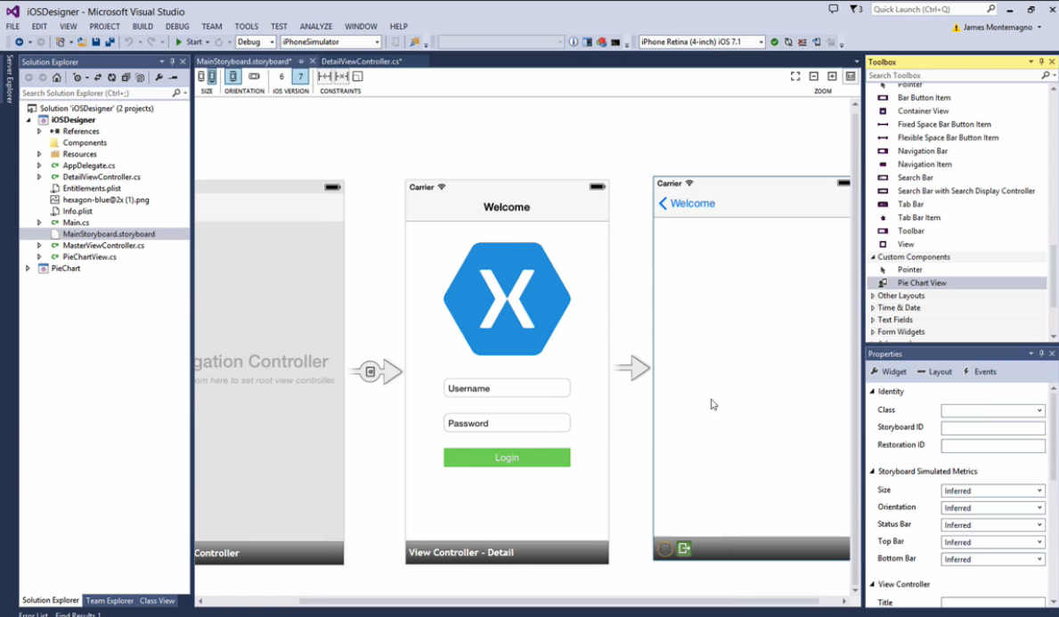1059x617 pixels.
Task: Toggle landscape orientation in the designer
Action: click(254, 77)
